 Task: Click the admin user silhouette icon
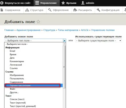[83, 3]
